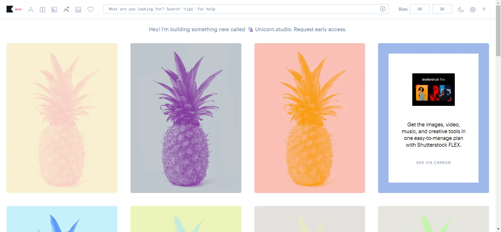Viewport: 501px width, 232px height.
Task: Click the ADS VIA CARBON link
Action: click(433, 163)
